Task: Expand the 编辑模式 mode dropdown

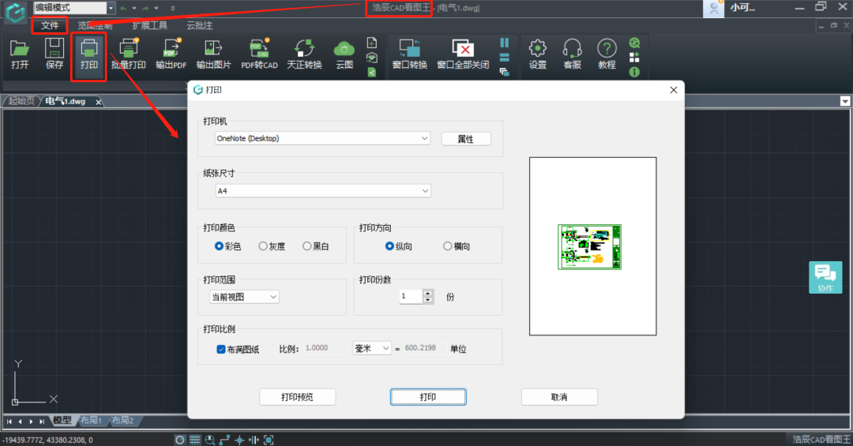Action: (111, 8)
